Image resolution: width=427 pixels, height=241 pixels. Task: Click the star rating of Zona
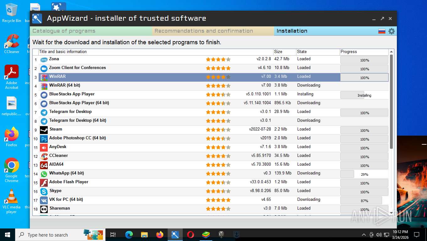tap(218, 59)
